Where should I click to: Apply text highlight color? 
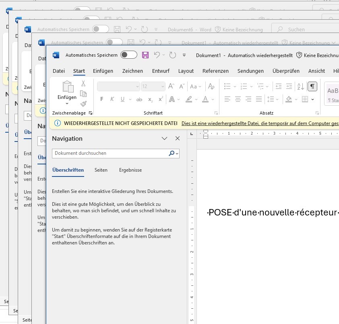click(x=189, y=99)
